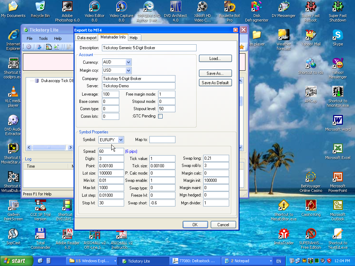The image size is (355, 266).
Task: Open the File menu in Tickstory Lite
Action: [29, 38]
